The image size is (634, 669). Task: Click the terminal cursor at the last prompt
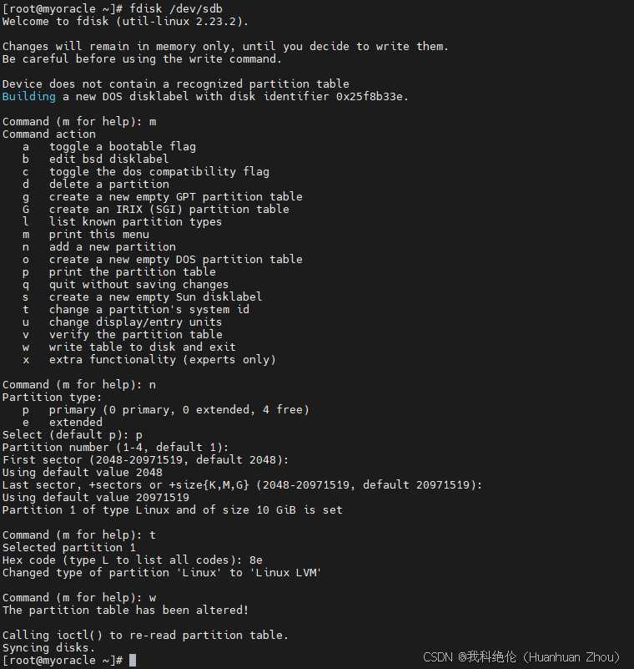(133, 660)
